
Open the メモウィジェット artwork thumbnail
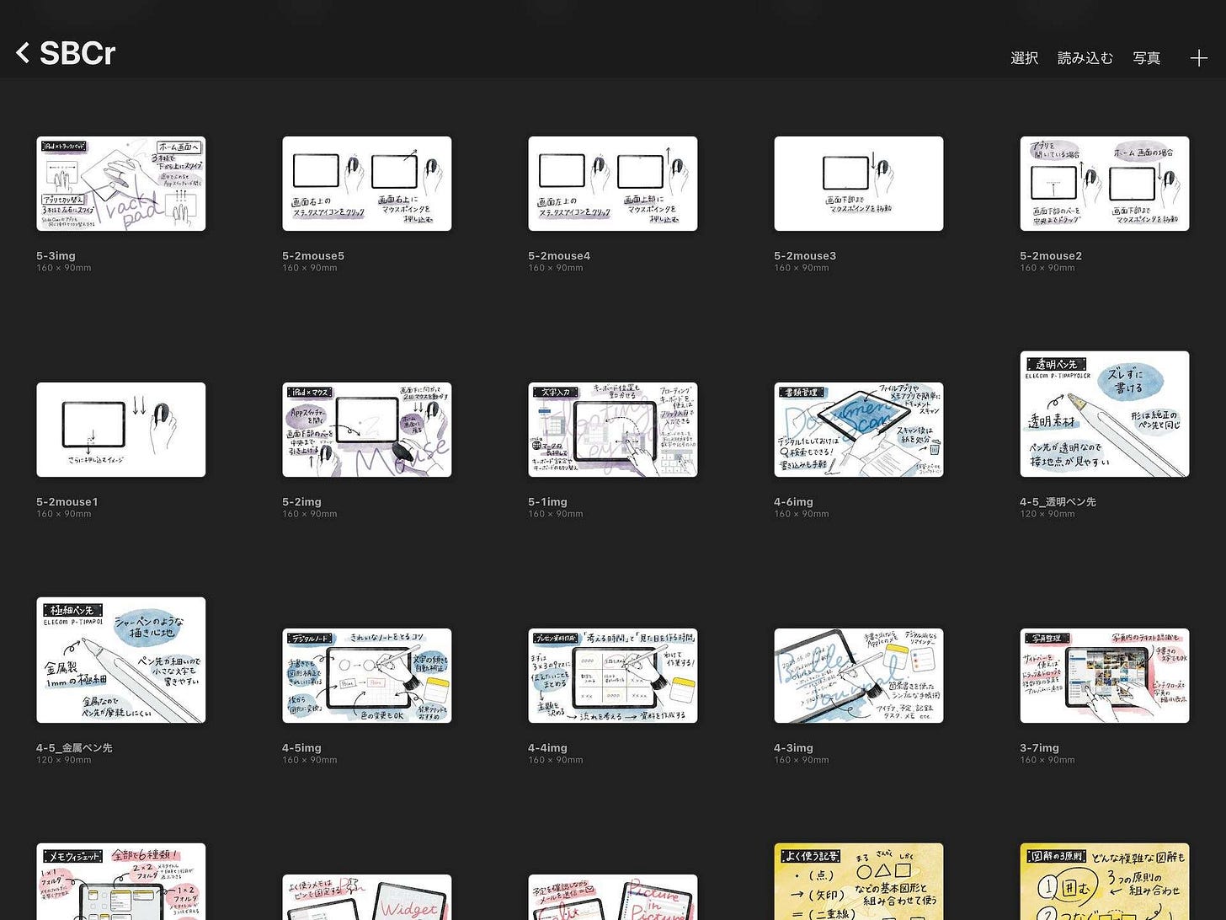121,881
